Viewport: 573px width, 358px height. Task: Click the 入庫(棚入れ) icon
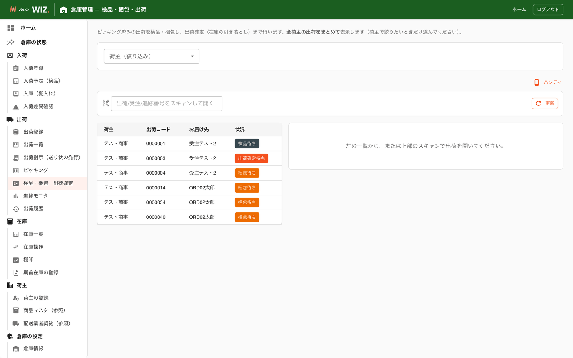[16, 94]
